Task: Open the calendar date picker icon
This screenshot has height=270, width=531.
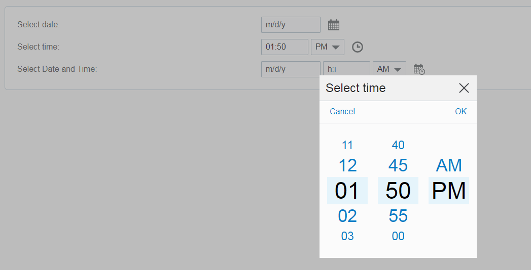Action: 333,25
